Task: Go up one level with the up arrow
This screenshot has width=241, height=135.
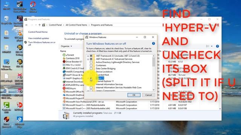Action: 40,25
